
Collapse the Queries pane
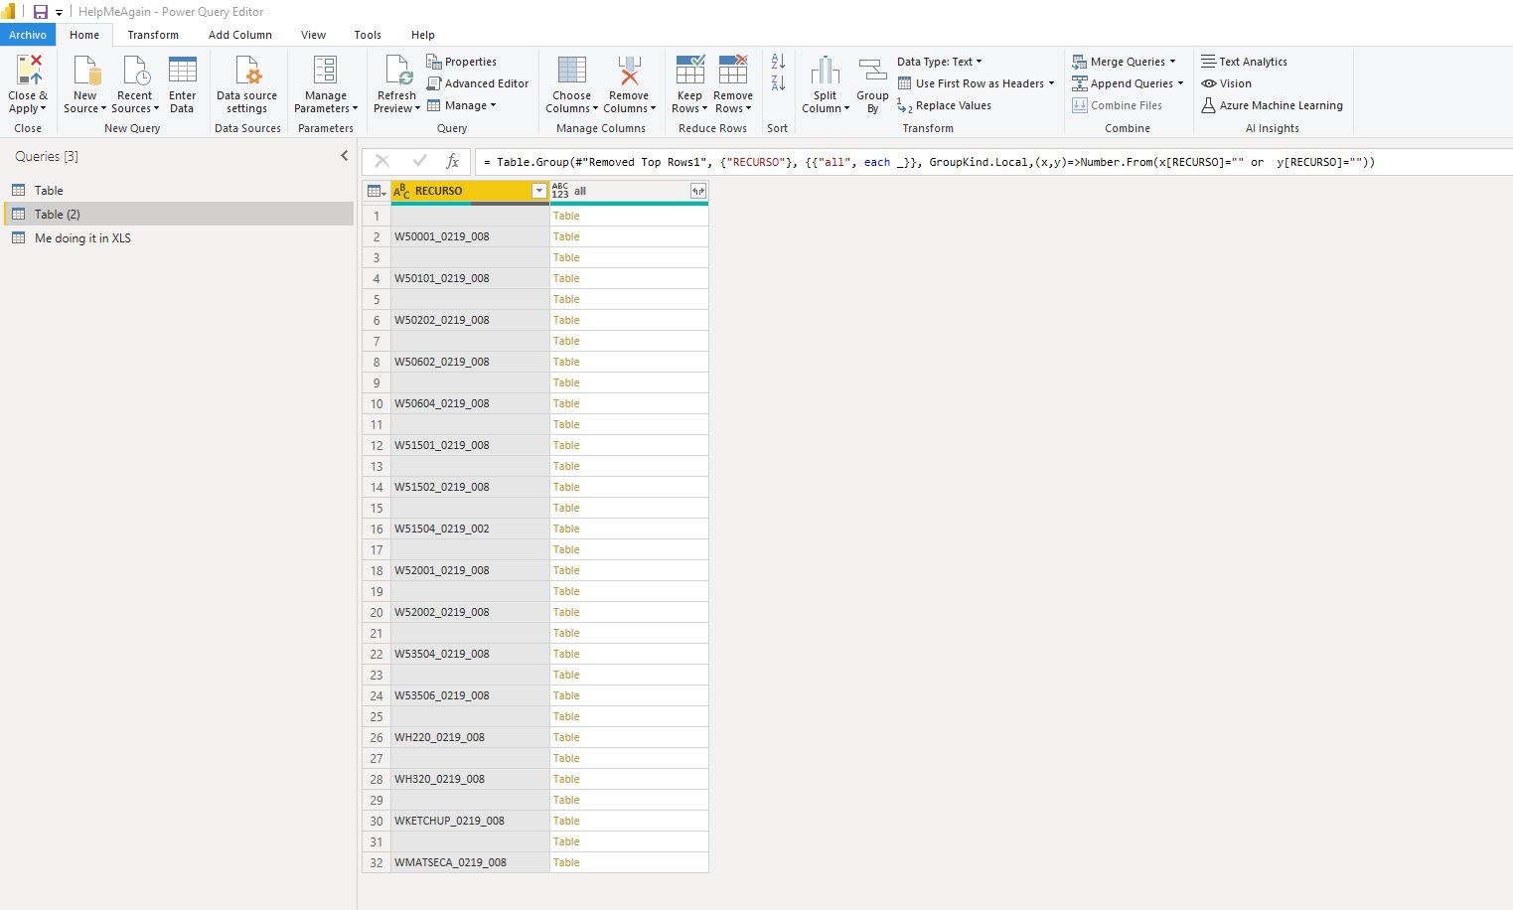pos(345,156)
